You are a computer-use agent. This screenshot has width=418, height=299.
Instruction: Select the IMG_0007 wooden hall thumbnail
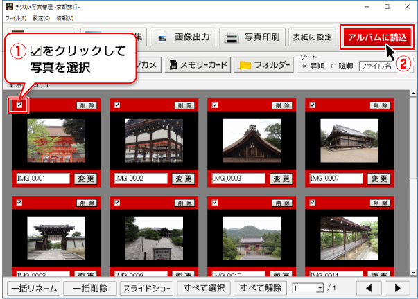click(x=349, y=141)
